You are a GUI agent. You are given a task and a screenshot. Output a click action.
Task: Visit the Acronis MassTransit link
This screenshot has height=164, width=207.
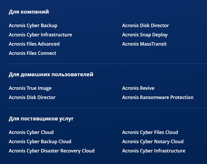[144, 44]
